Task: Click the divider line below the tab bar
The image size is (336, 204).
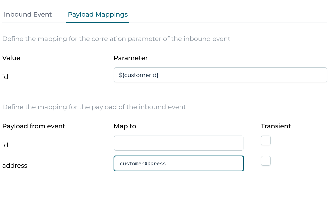Action: click(207, 23)
